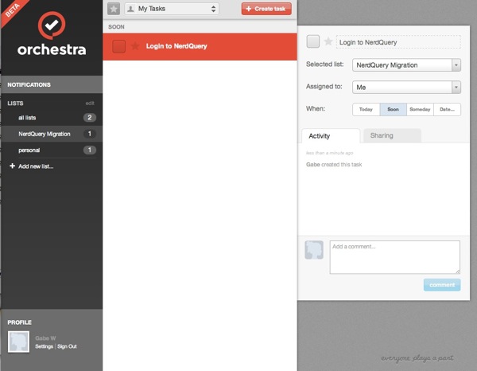477x371 pixels.
Task: Open Settings link in profile
Action: (44, 346)
